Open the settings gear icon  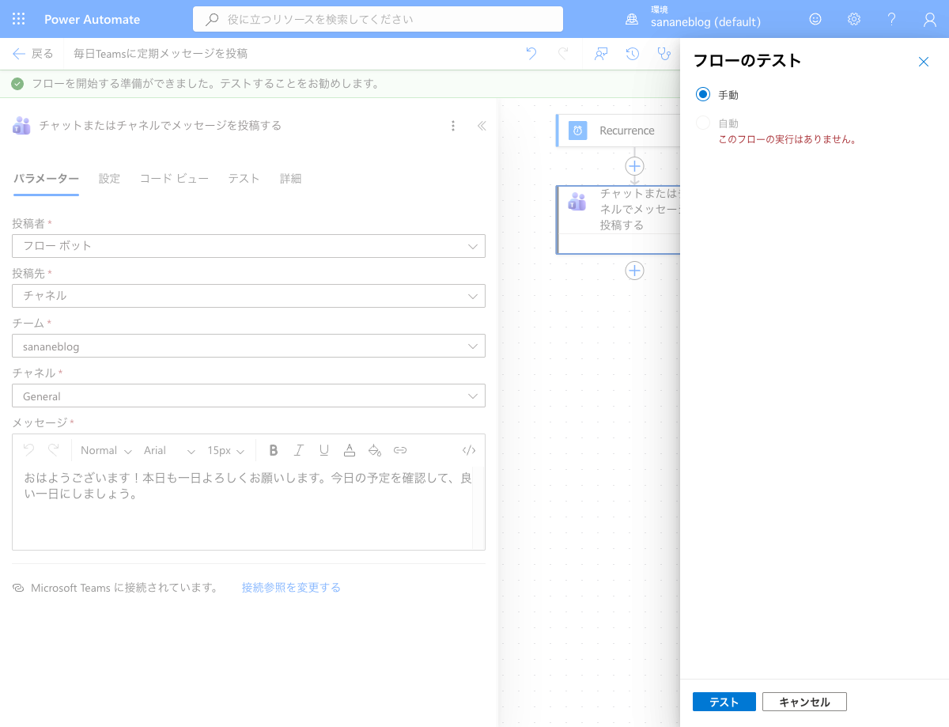pyautogui.click(x=854, y=19)
